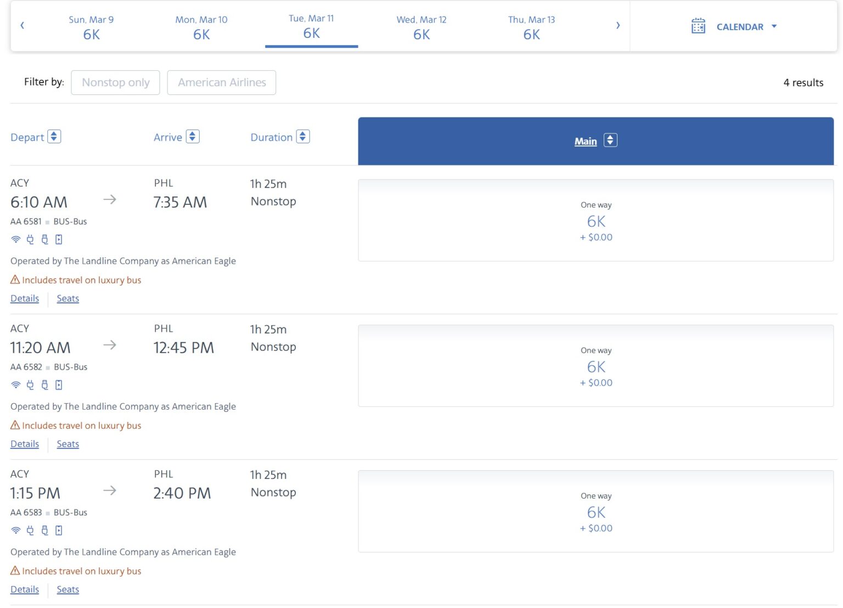The width and height of the screenshot is (843, 608).
Task: Click the left chevron to view earlier dates
Action: [22, 25]
